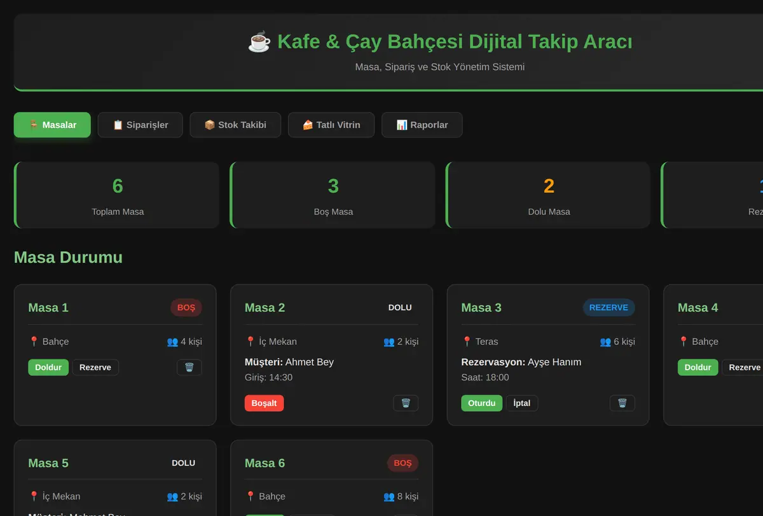
Task: Open the Raporlar tab
Action: coord(422,125)
